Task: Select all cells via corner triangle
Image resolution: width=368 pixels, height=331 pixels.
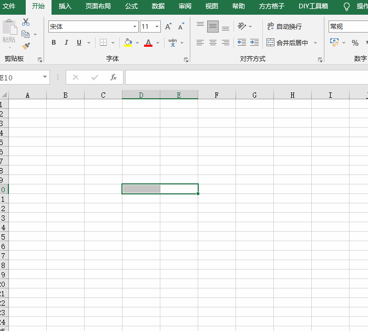Action: click(x=4, y=95)
